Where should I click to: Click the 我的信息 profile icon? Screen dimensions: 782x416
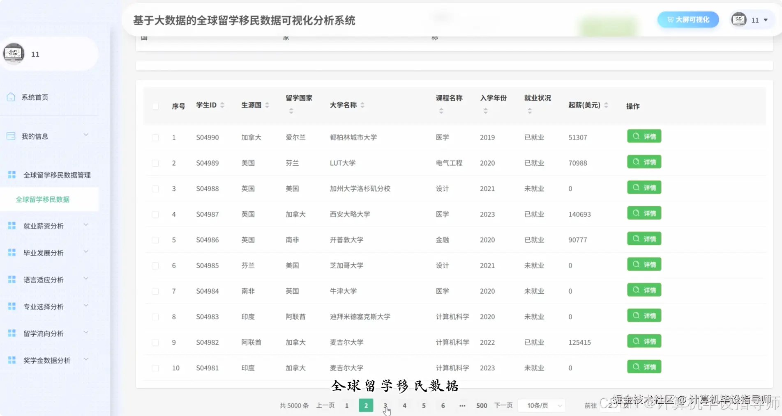coord(11,135)
